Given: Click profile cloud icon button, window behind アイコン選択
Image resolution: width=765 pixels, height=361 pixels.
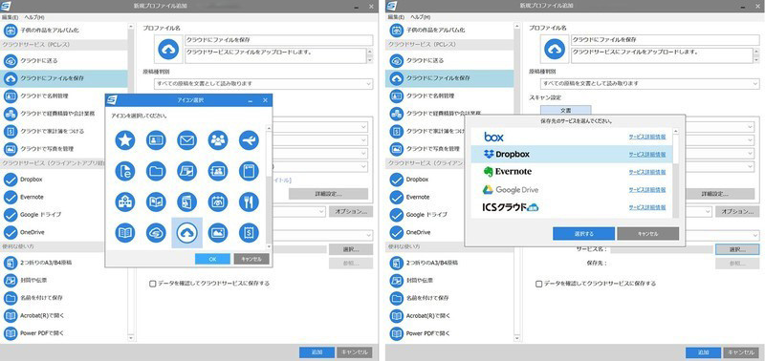Looking at the screenshot, I should [168, 50].
